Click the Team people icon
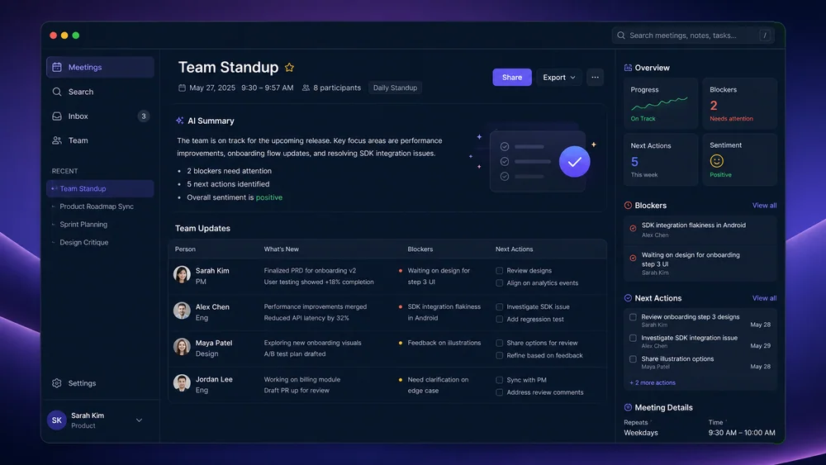Viewport: 826px width, 465px height. pos(57,140)
